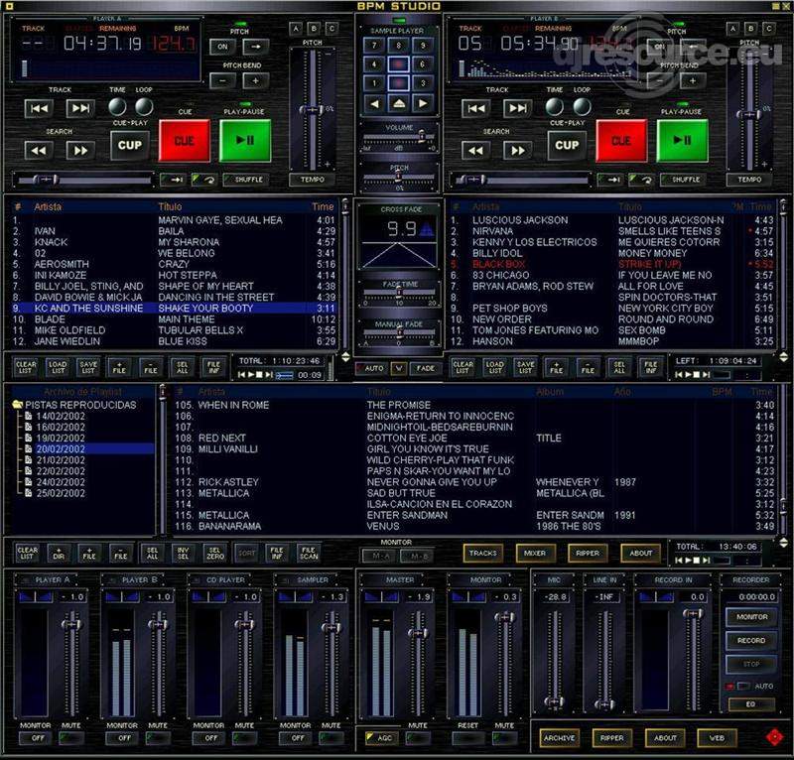Click FILE SCAN in archive toolbar

309,553
